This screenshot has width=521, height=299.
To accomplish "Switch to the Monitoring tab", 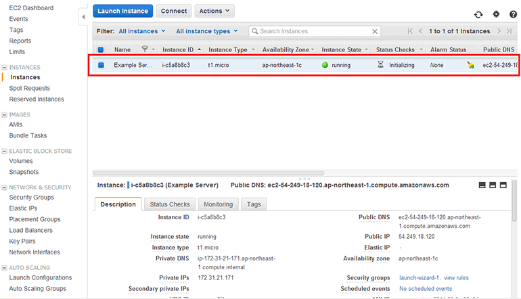I will pyautogui.click(x=218, y=204).
